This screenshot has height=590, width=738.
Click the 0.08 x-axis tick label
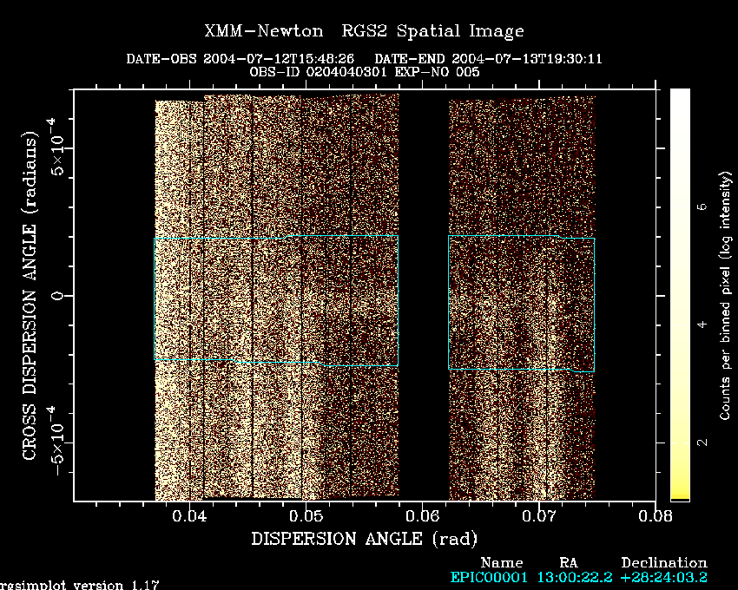654,516
